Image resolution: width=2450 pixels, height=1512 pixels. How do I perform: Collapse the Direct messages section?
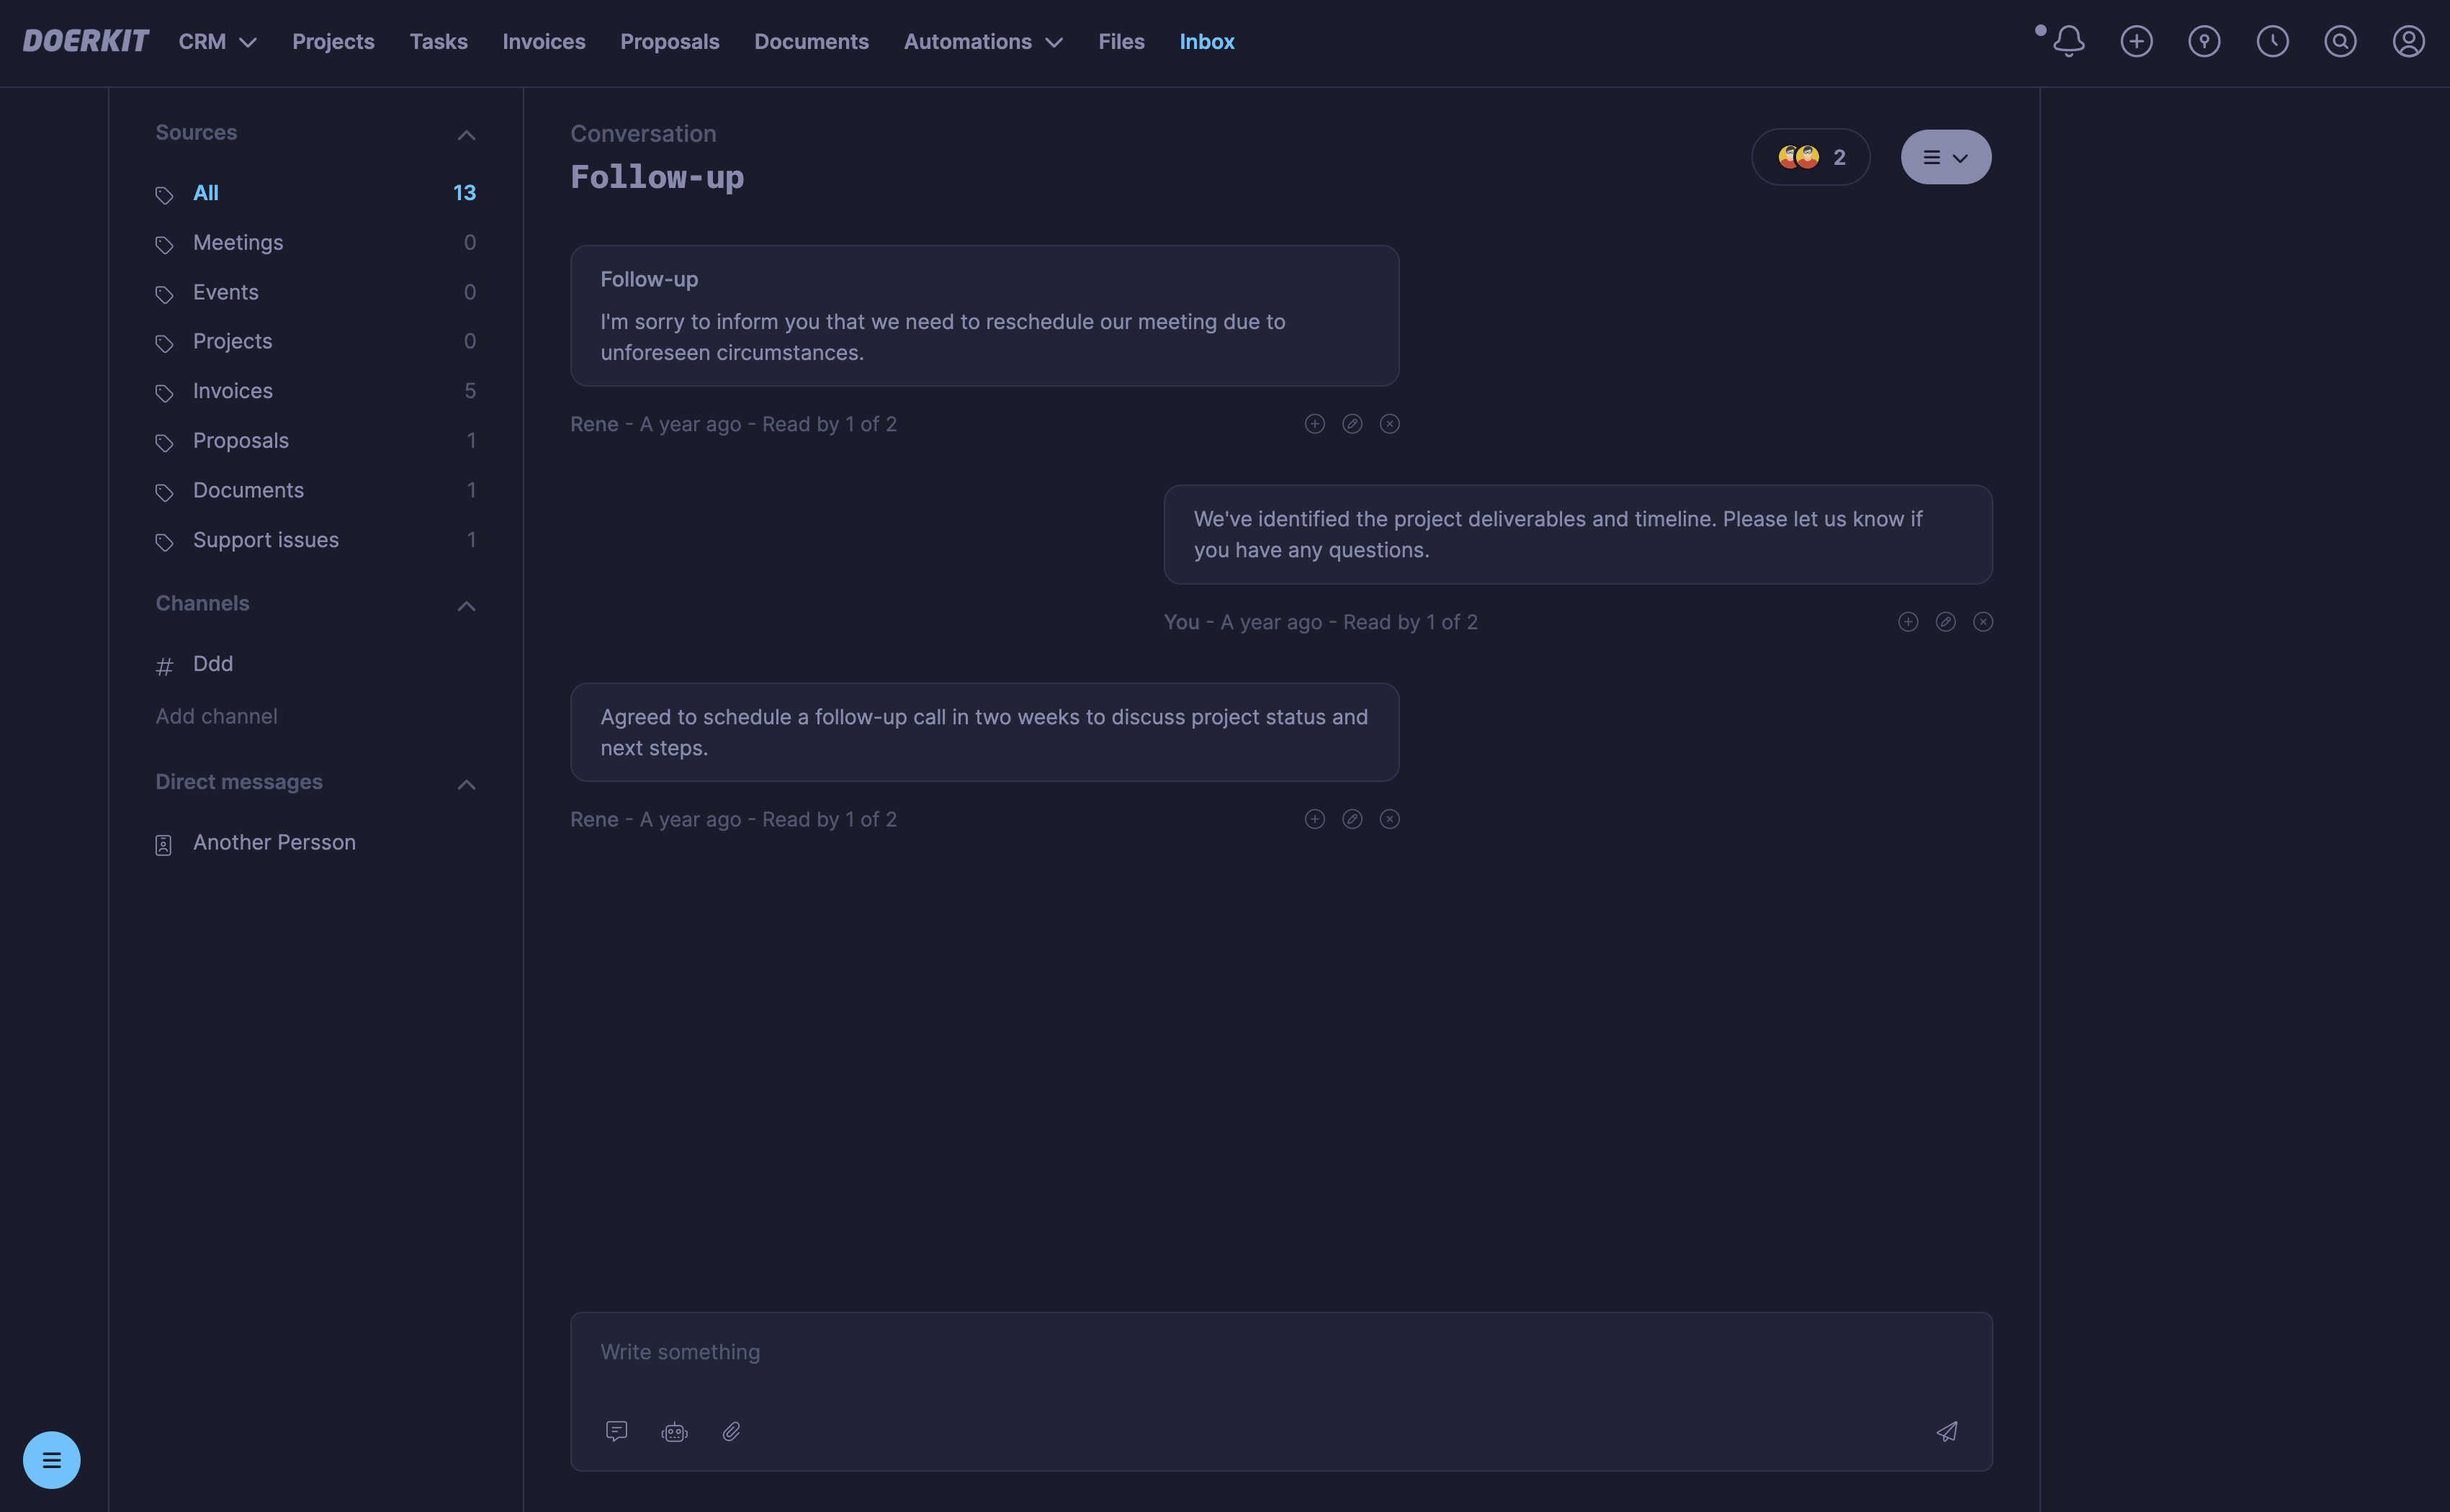pyautogui.click(x=466, y=784)
